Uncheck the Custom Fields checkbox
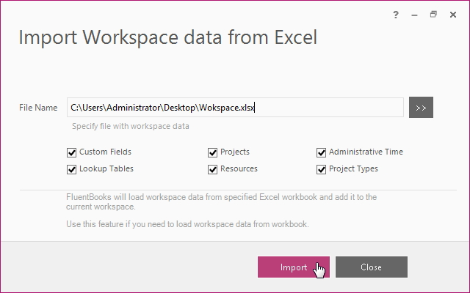Screen dimensions: 470x293 [x=71, y=152]
